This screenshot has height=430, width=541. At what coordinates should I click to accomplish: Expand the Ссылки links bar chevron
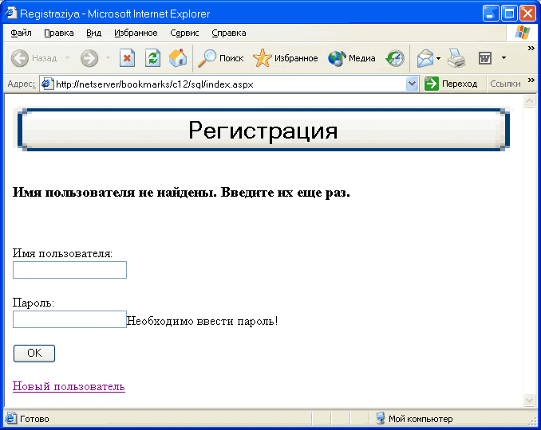[531, 80]
